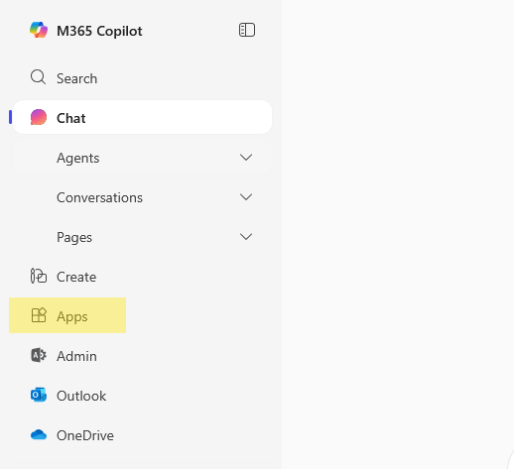Image resolution: width=514 pixels, height=469 pixels.
Task: Click the M365 Copilot logo icon
Action: pyautogui.click(x=39, y=30)
